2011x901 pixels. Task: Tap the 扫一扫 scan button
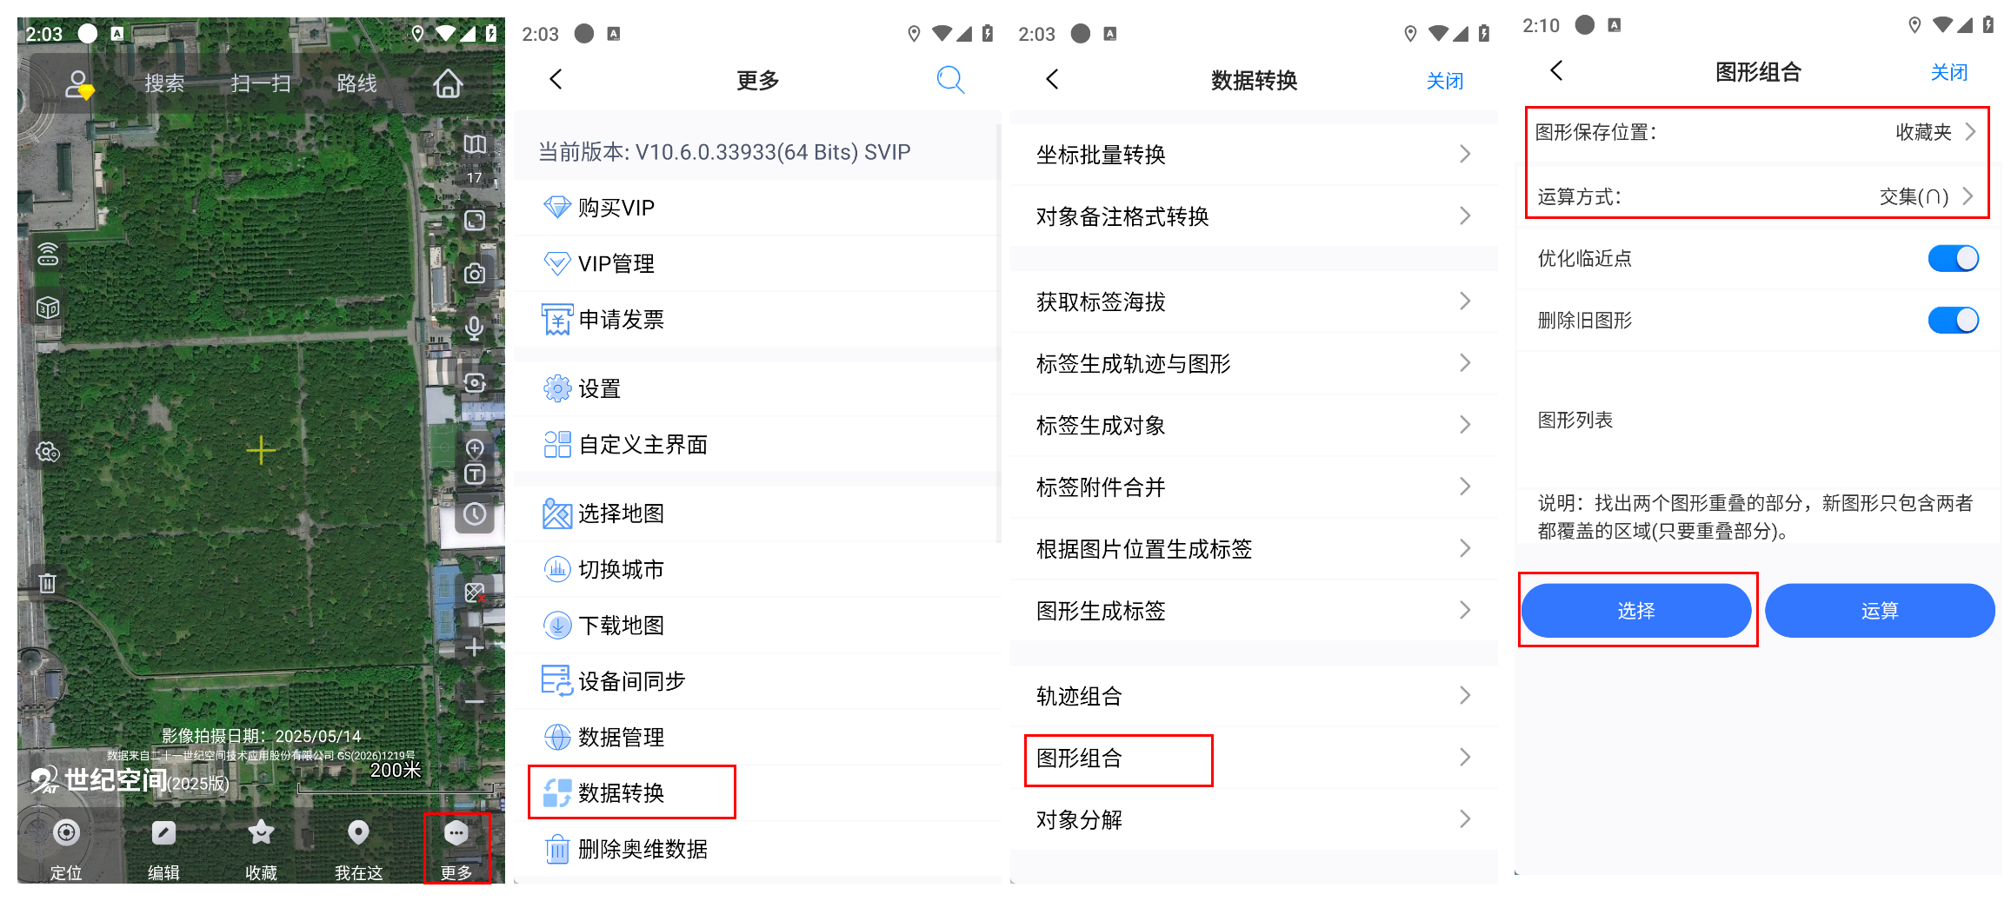click(x=261, y=83)
